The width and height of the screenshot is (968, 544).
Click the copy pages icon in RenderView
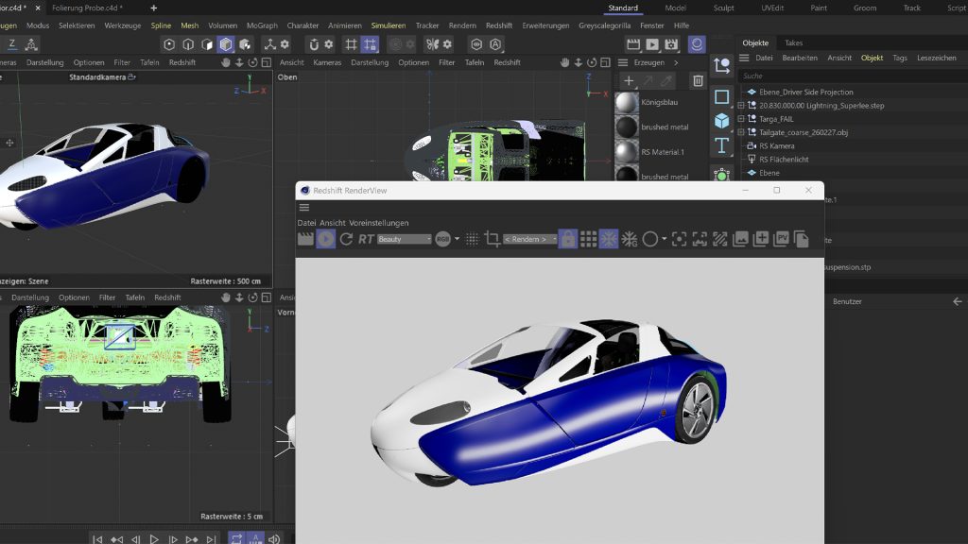[x=802, y=239]
